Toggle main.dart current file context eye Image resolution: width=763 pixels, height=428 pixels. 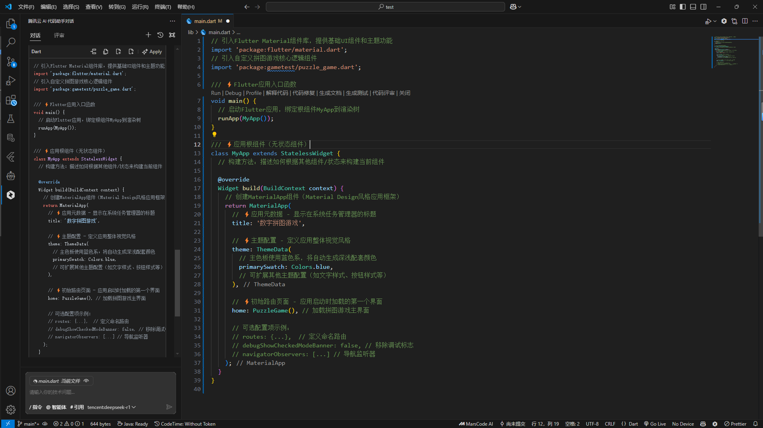pyautogui.click(x=86, y=381)
